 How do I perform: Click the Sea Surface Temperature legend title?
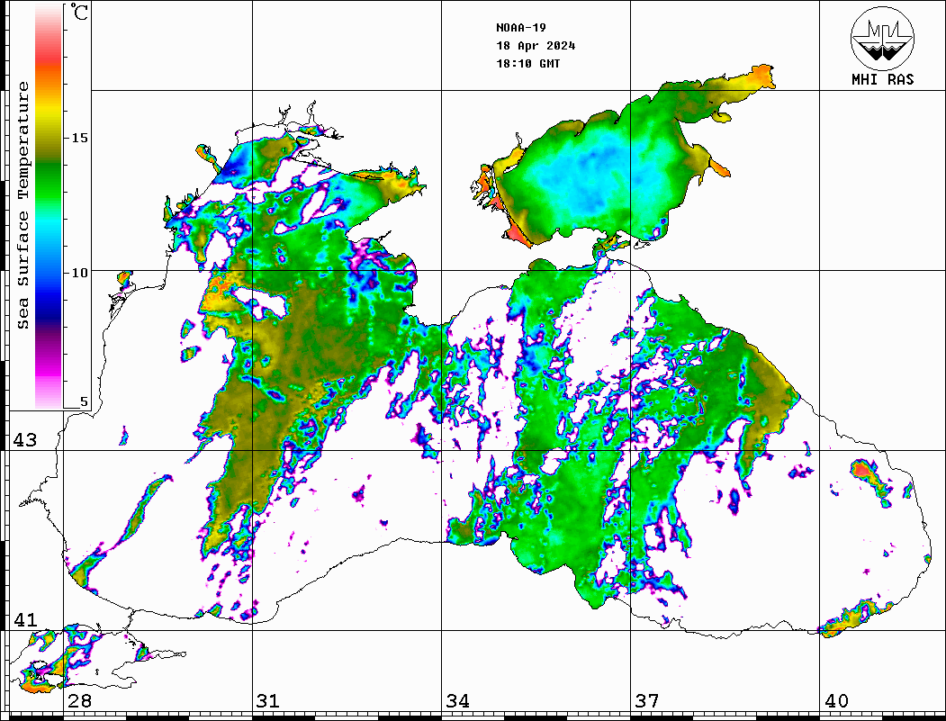click(x=23, y=205)
